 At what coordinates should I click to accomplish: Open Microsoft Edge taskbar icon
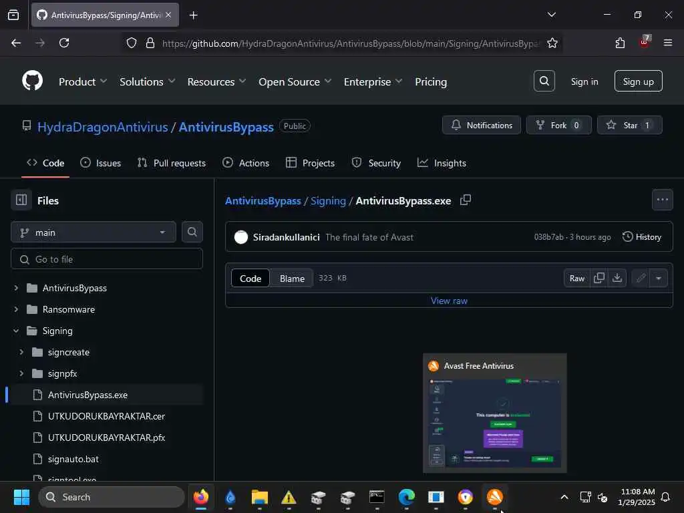(406, 497)
